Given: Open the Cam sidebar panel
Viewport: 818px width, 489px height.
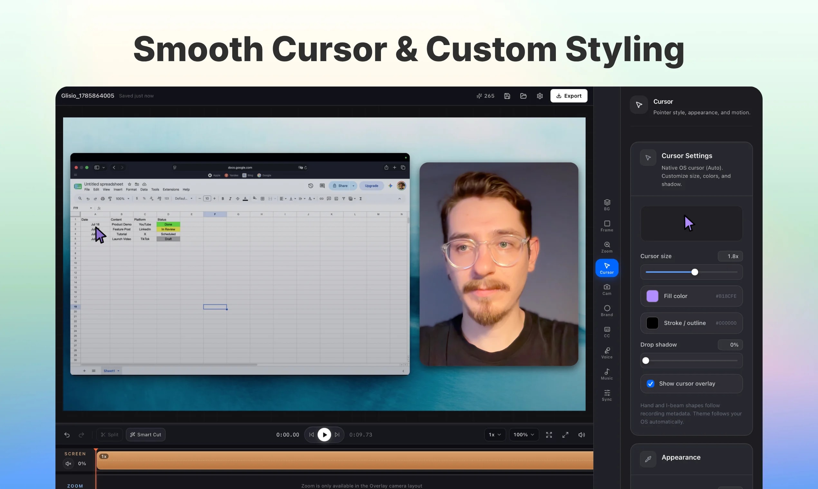Looking at the screenshot, I should pyautogui.click(x=606, y=289).
